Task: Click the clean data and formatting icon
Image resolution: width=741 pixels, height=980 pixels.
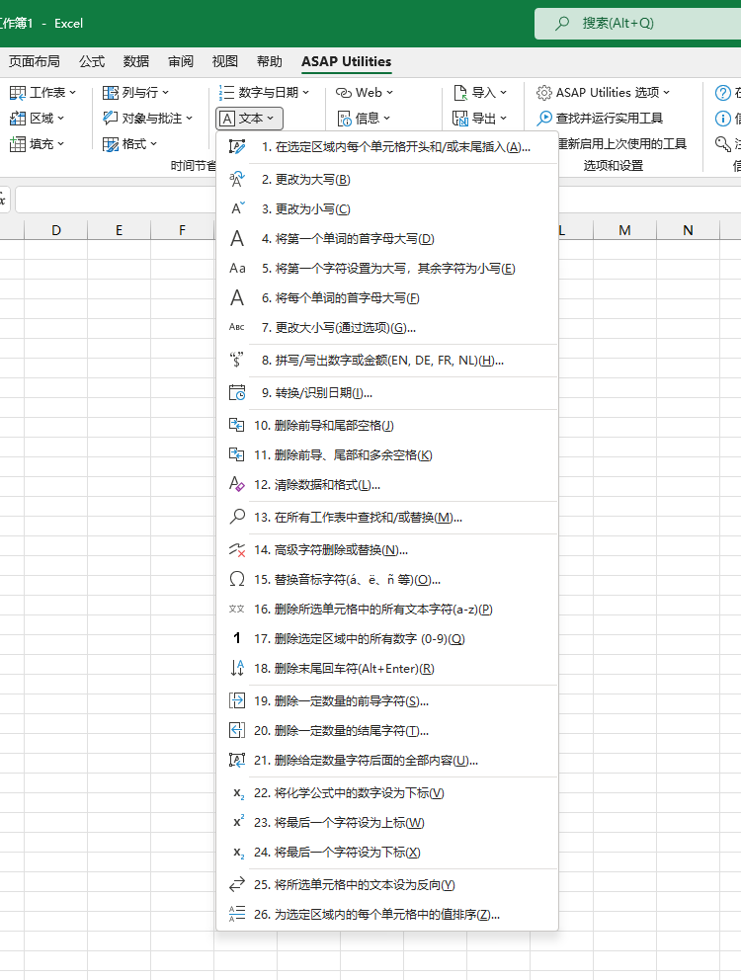Action: tap(237, 484)
